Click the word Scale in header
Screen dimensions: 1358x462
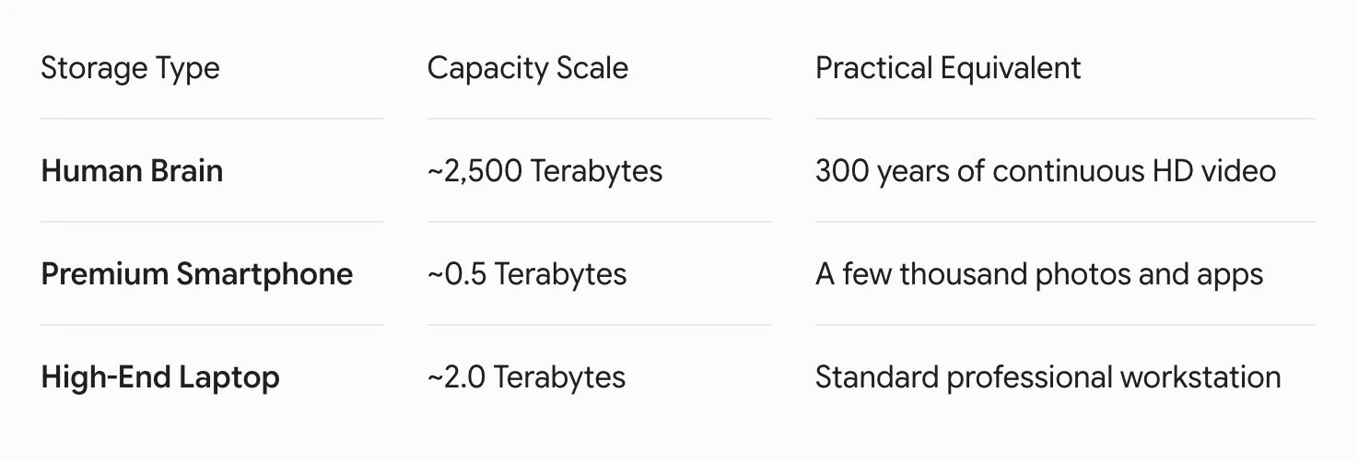click(x=592, y=68)
